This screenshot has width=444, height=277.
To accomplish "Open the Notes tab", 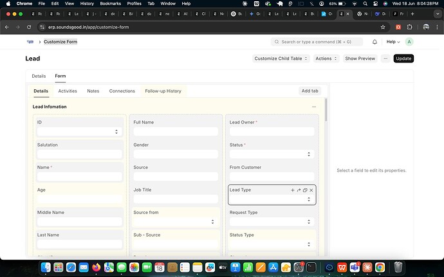I will pyautogui.click(x=93, y=91).
